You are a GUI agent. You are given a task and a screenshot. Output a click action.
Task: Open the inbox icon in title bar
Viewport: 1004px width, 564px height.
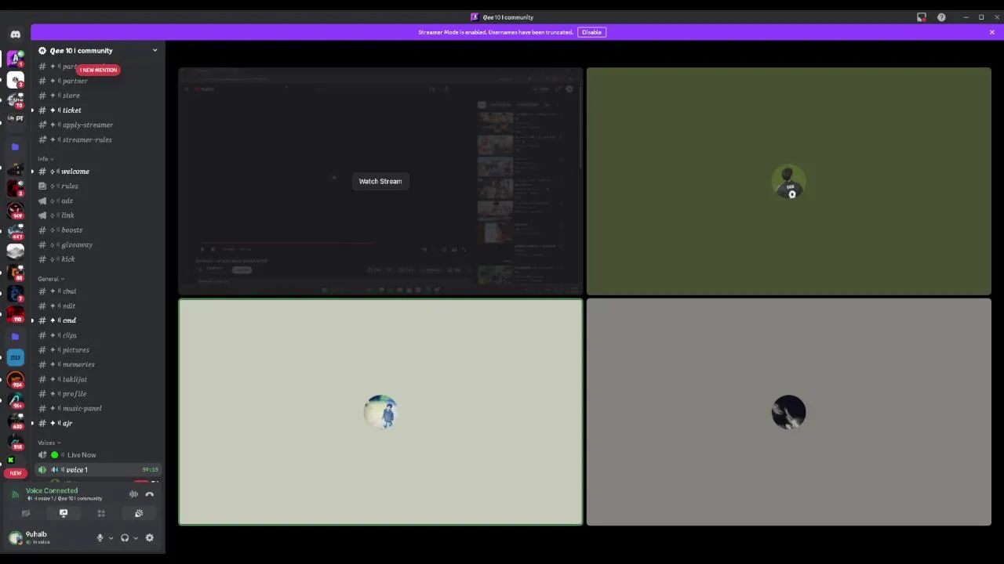(922, 17)
